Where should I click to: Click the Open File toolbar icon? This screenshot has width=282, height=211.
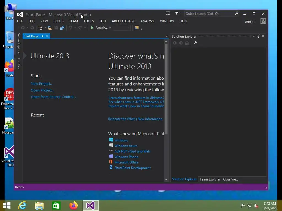50,28
